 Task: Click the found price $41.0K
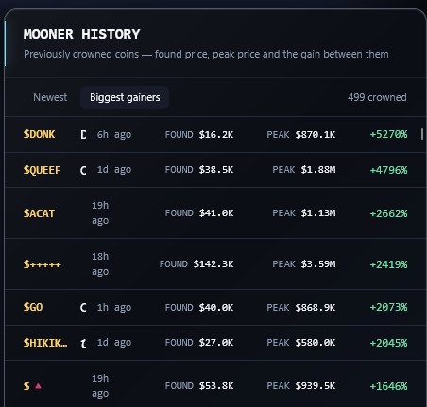[x=216, y=213]
